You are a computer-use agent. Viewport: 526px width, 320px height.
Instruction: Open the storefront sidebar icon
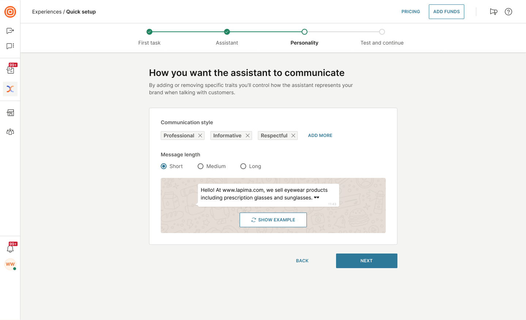10,113
